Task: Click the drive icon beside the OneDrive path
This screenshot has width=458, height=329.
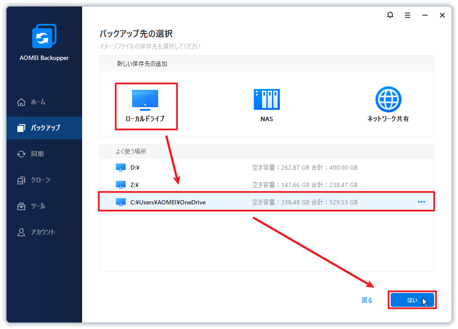Action: click(x=121, y=202)
